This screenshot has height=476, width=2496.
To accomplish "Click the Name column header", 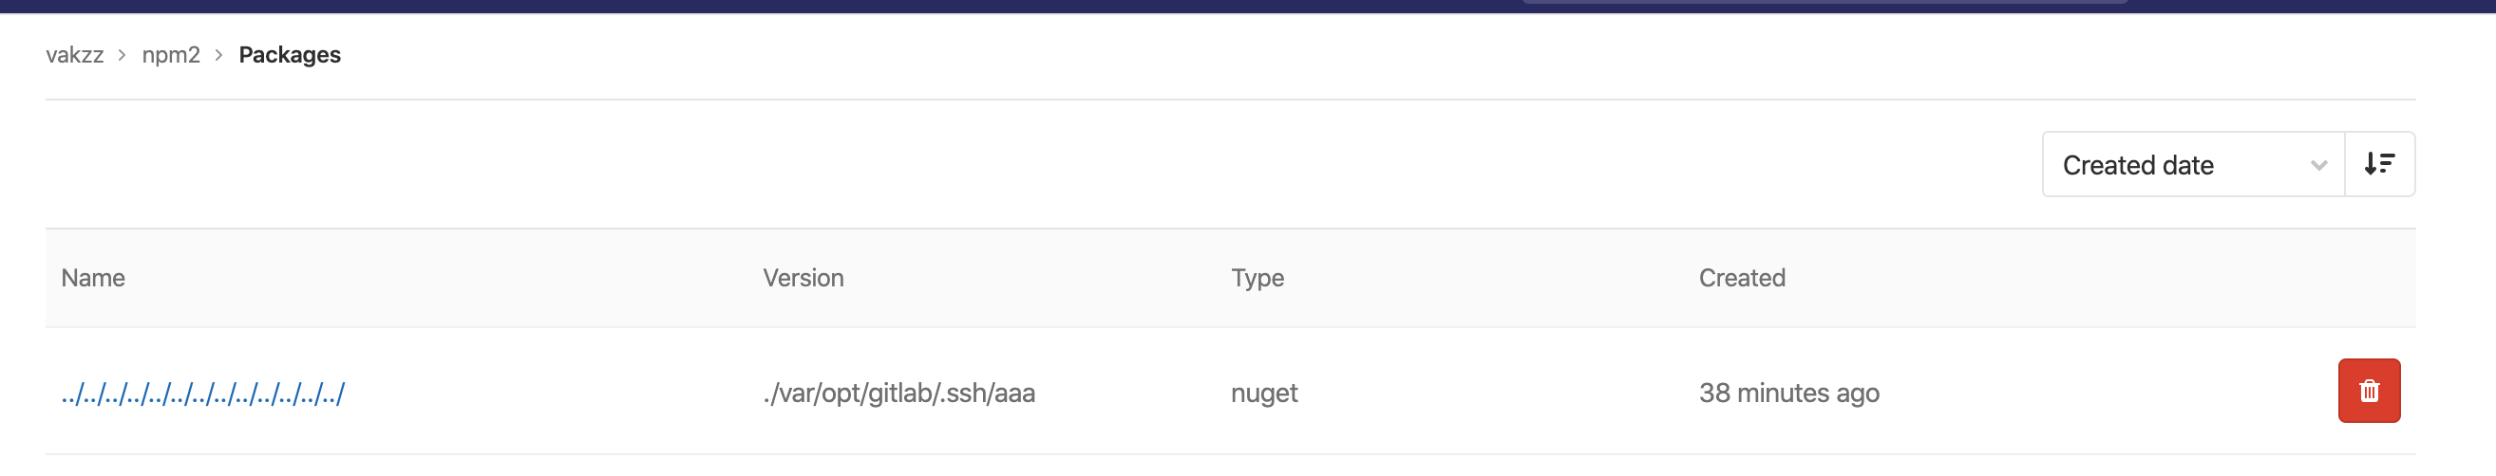I will click(x=93, y=278).
